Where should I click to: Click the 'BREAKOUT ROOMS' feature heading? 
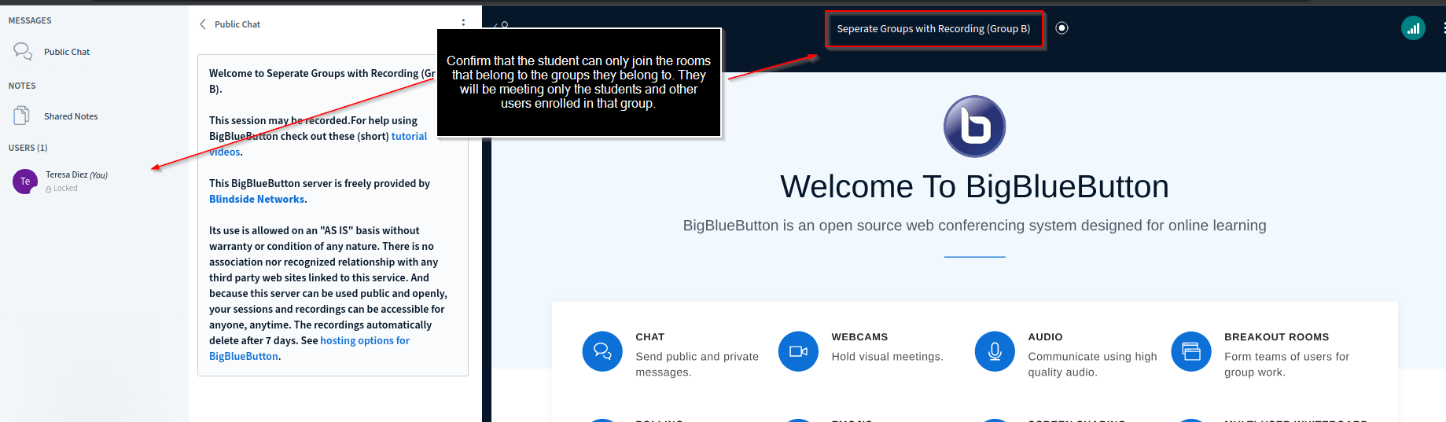click(1277, 336)
